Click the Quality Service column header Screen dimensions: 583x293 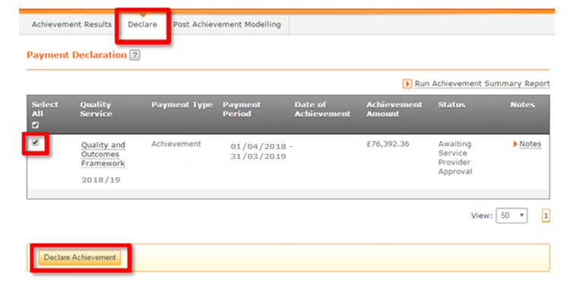(96, 110)
